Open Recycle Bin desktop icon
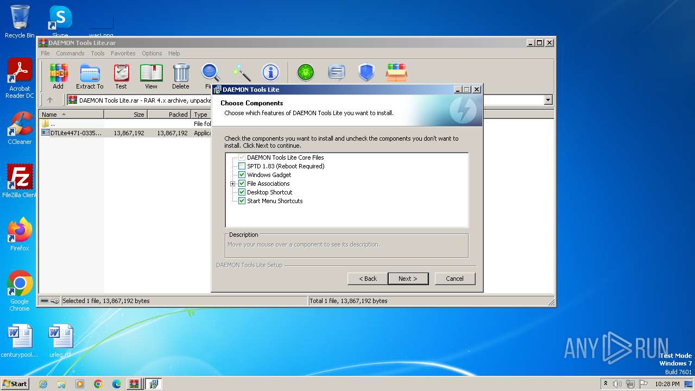Image resolution: width=695 pixels, height=391 pixels. (x=20, y=22)
